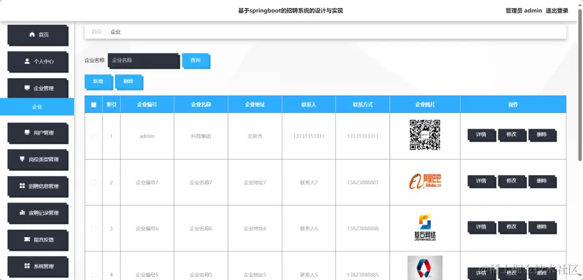
Task: Select the 企业 submenu item
Action: 37,107
